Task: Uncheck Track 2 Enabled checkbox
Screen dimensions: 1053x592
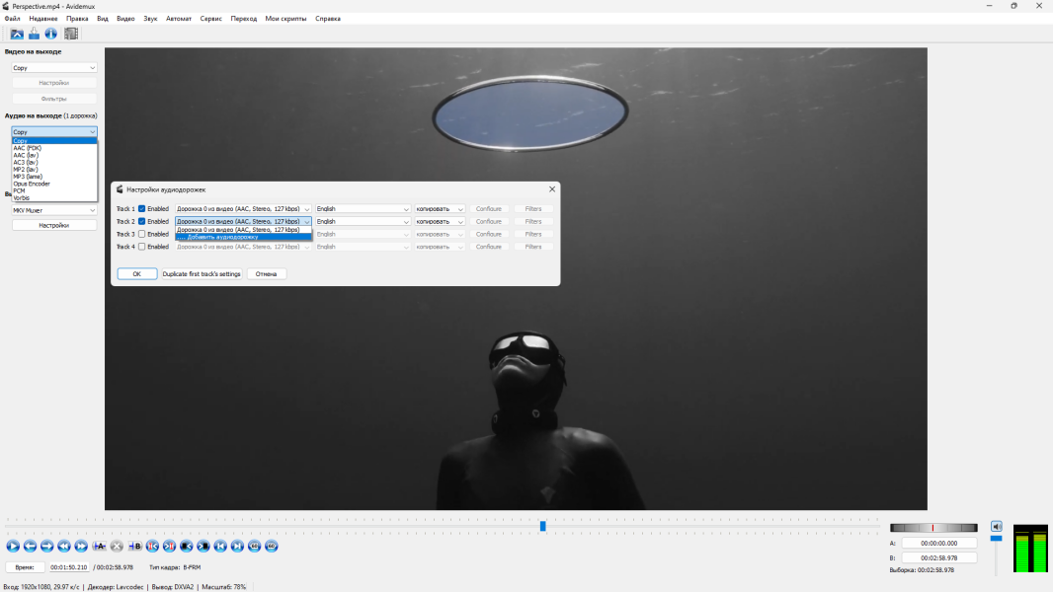Action: (141, 221)
